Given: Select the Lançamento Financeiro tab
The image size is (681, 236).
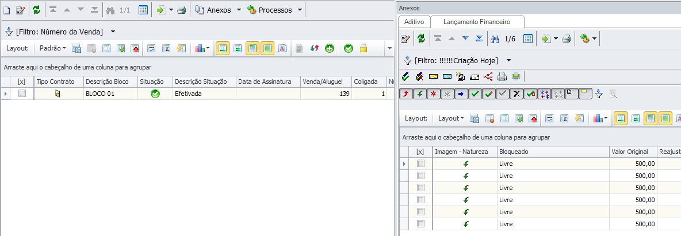Looking at the screenshot, I should 477,21.
